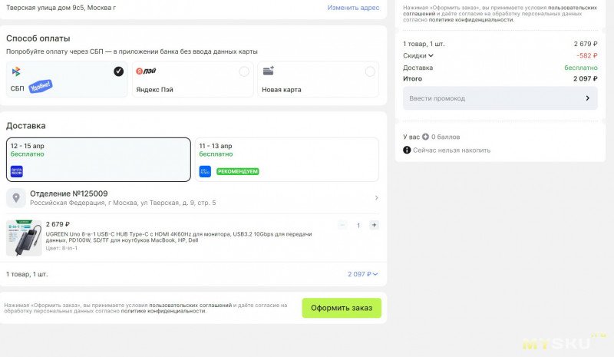Click the info icon near Сейчас нельзя накопить
The height and width of the screenshot is (357, 614).
pyautogui.click(x=407, y=150)
